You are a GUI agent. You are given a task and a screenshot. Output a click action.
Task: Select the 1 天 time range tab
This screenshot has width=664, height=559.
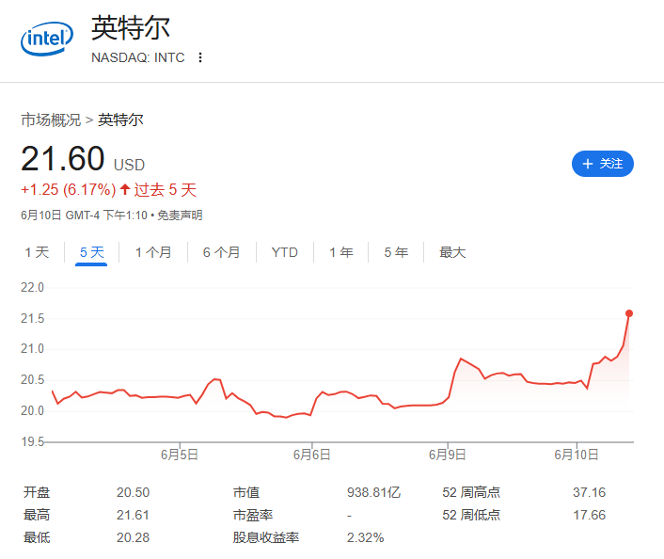point(37,252)
